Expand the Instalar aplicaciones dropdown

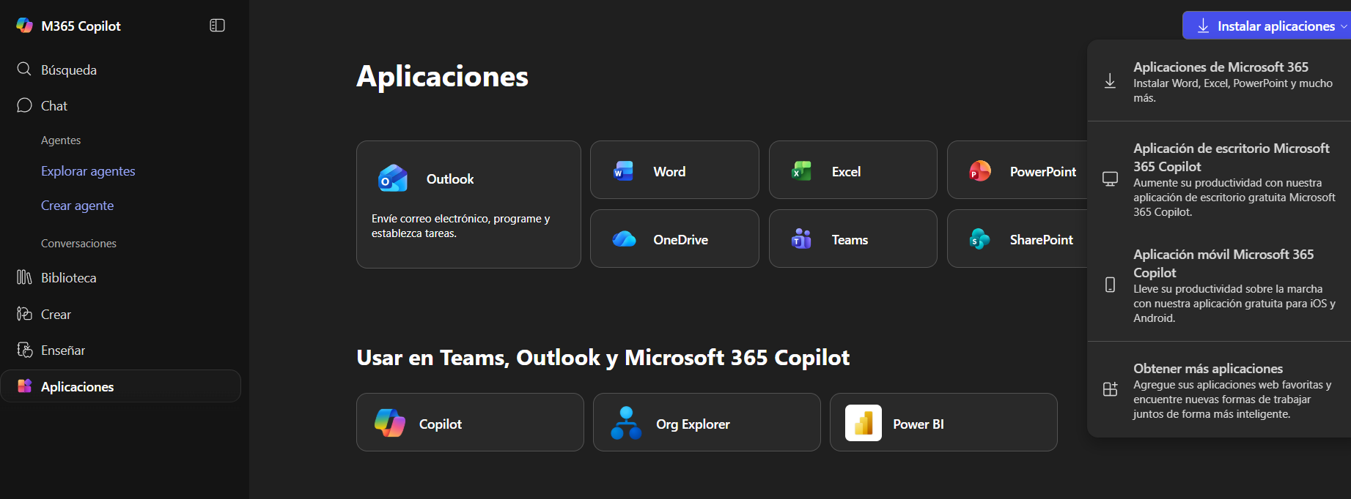[1267, 25]
